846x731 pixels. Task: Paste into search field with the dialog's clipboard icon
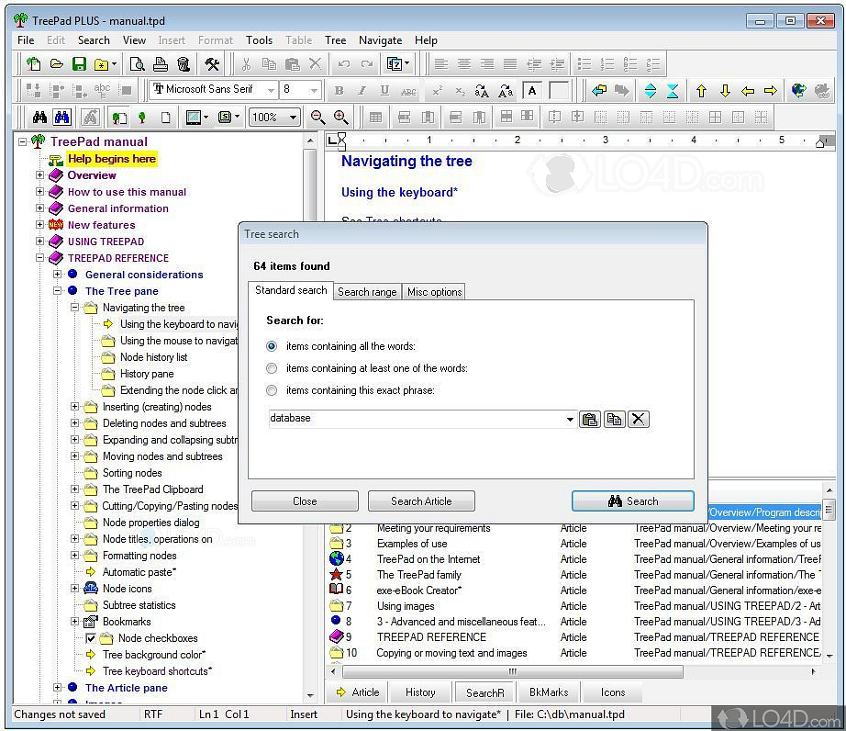(590, 420)
